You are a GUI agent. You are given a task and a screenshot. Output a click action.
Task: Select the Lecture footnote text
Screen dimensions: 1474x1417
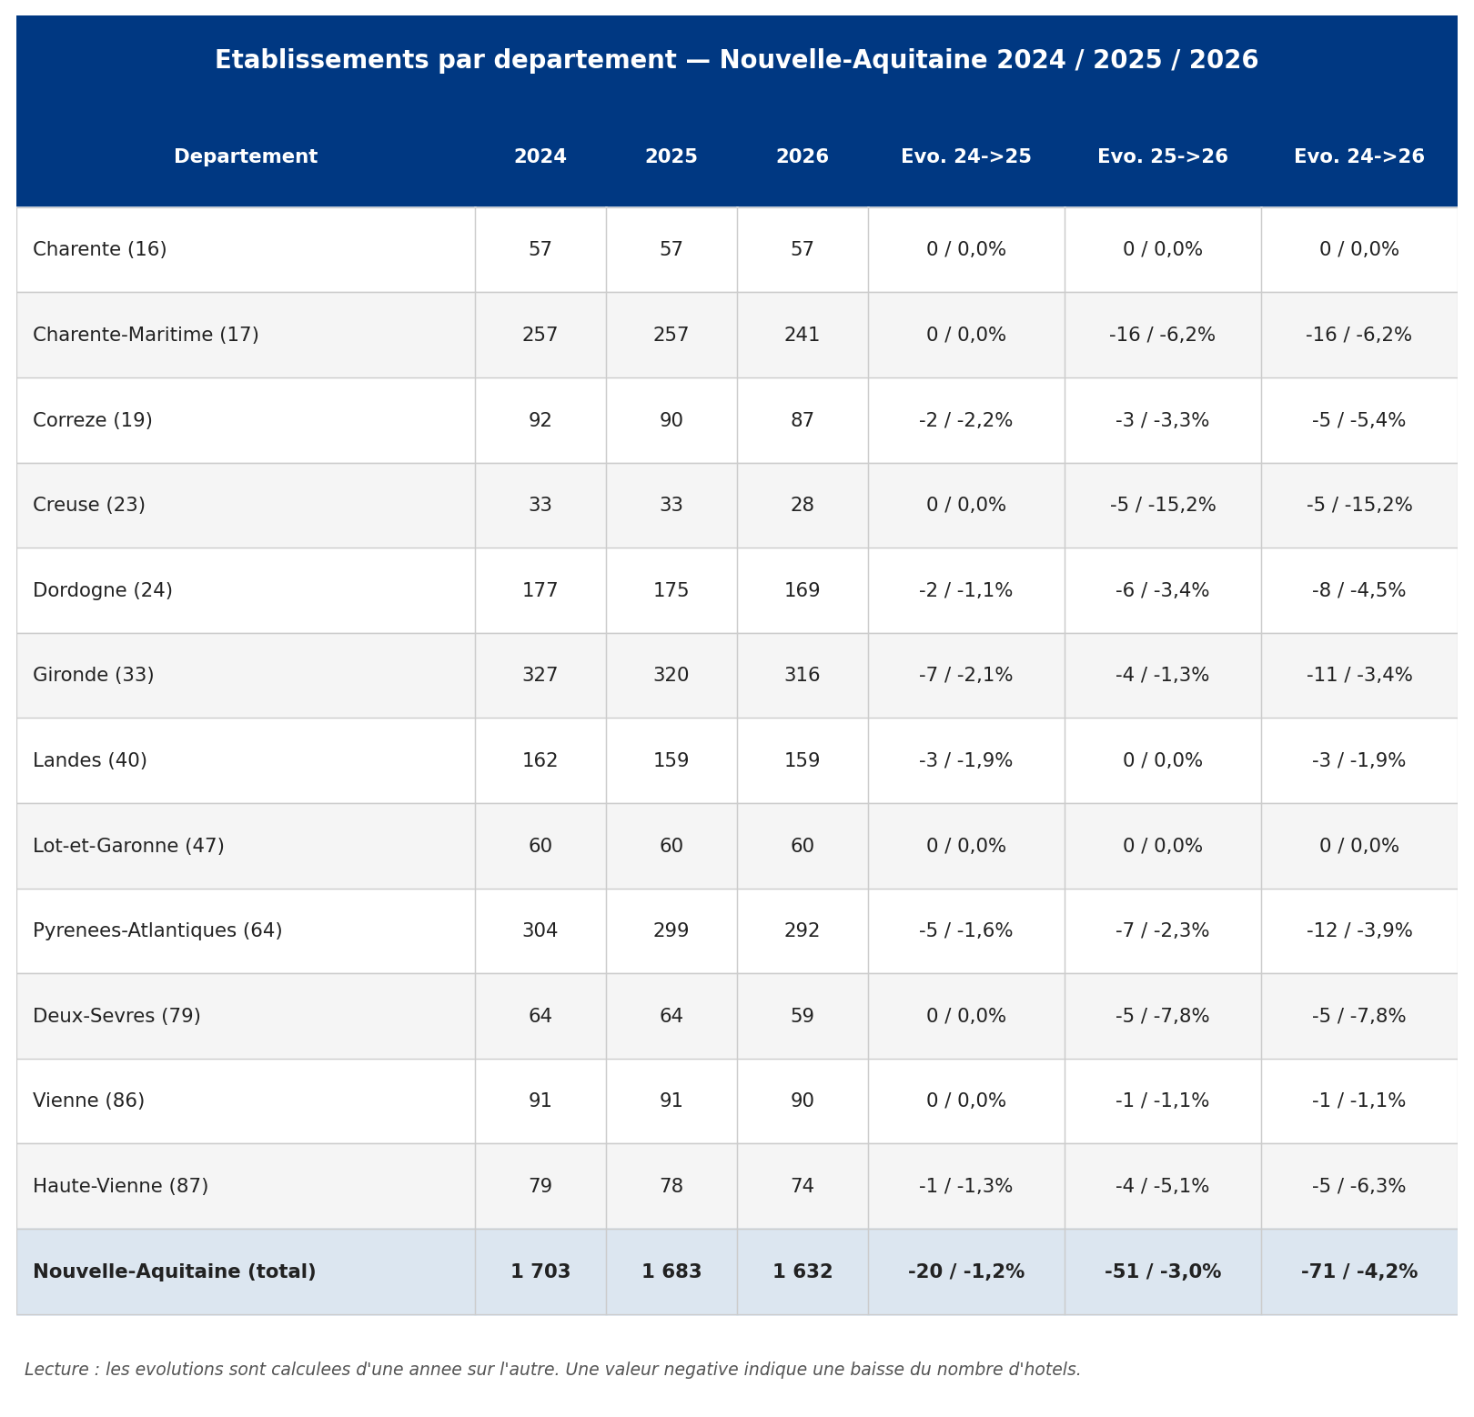[552, 1370]
